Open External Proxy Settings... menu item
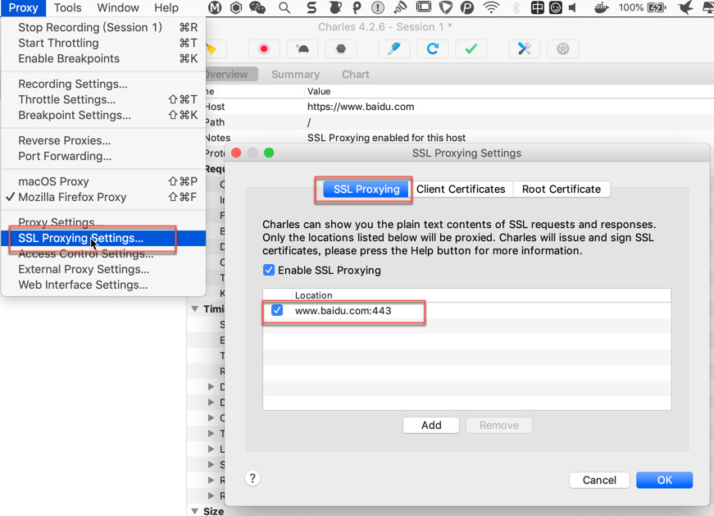The width and height of the screenshot is (714, 516). [103, 269]
